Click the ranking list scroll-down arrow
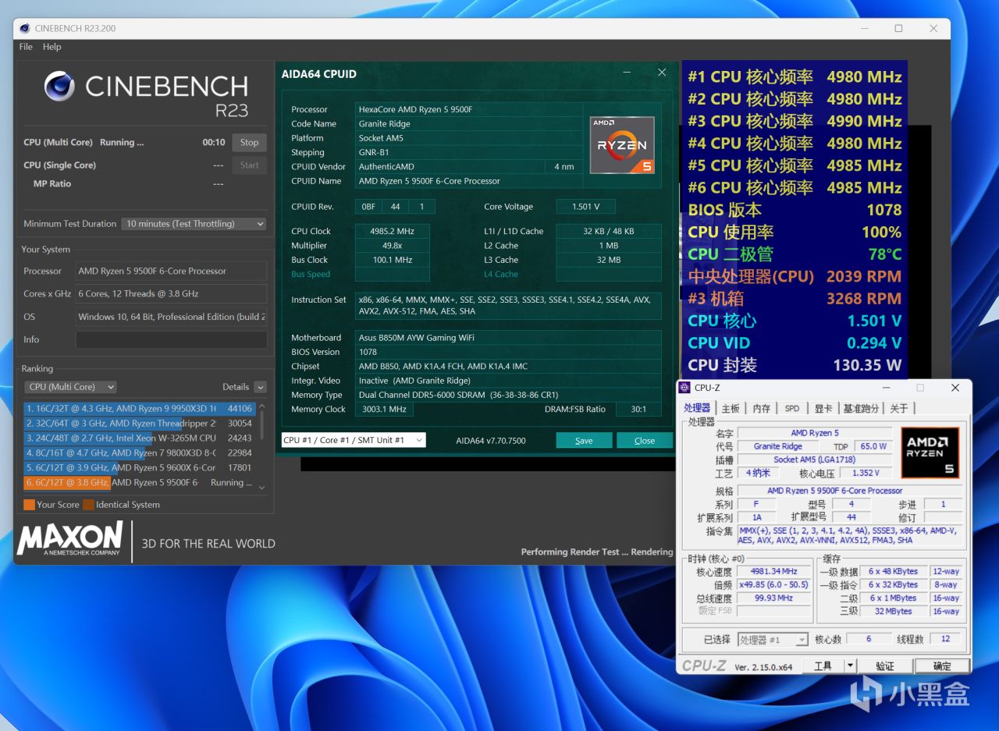 [261, 488]
